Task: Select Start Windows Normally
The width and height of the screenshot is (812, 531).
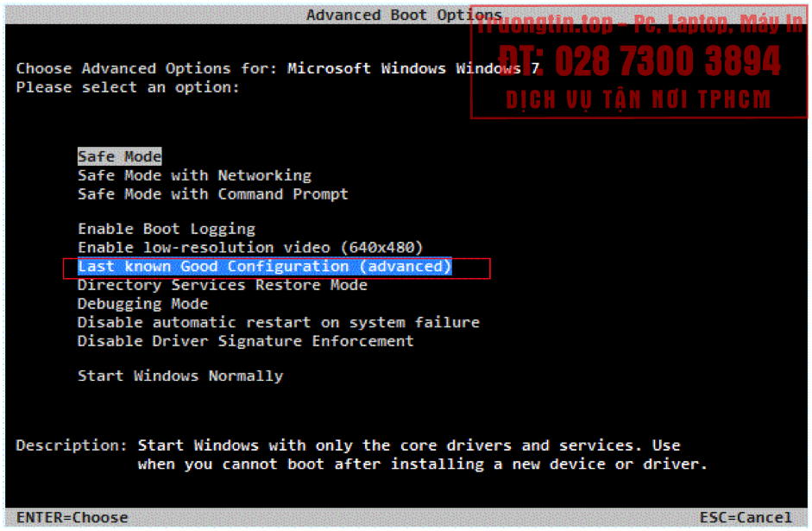Action: tap(180, 376)
